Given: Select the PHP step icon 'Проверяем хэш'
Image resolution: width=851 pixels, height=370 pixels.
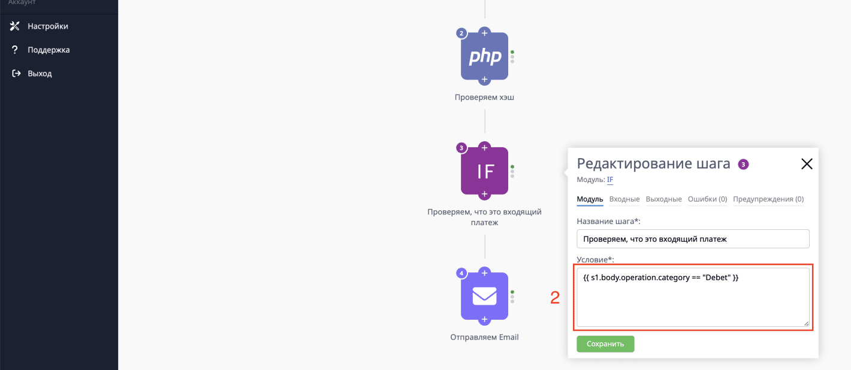Looking at the screenshot, I should 484,56.
